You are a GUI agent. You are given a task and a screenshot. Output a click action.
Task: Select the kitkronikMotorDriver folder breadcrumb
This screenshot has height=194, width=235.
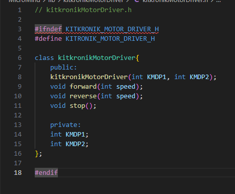[x=93, y=1]
